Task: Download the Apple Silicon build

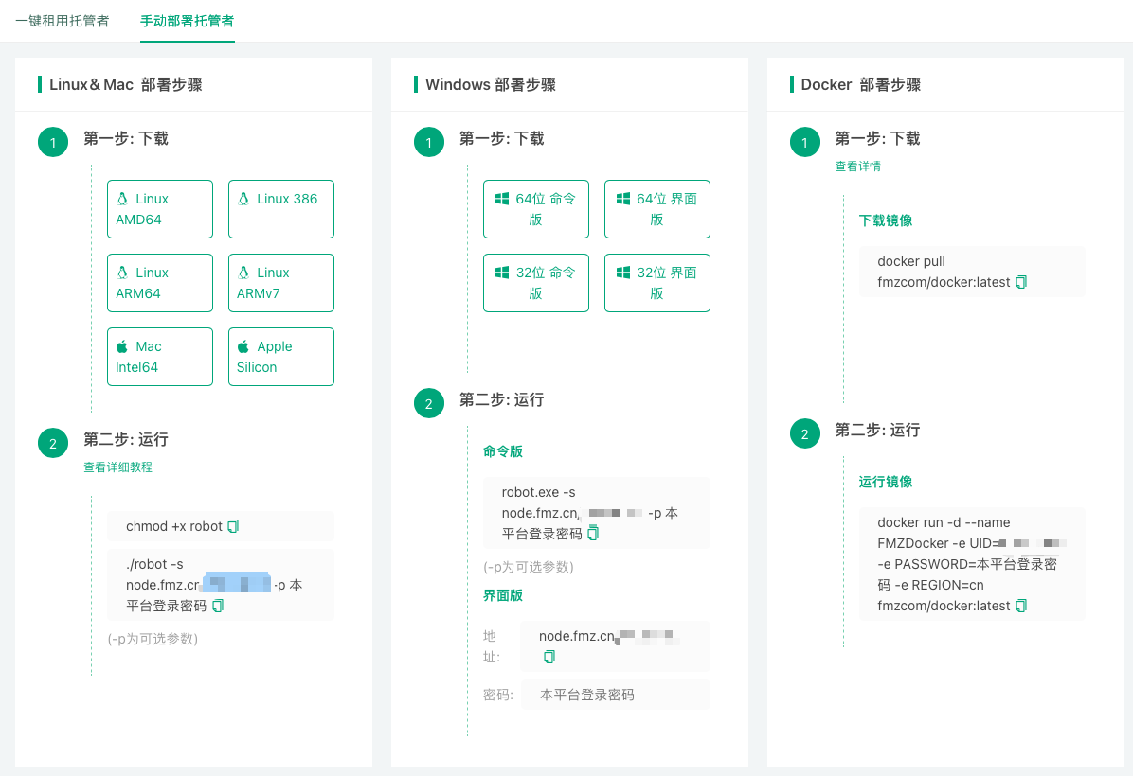Action: pos(281,356)
